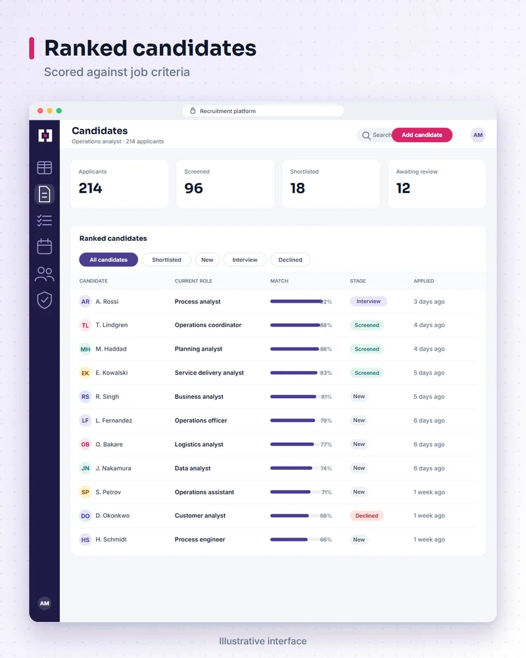This screenshot has width=526, height=658.
Task: Open the table dashboard sidebar icon
Action: (x=45, y=168)
